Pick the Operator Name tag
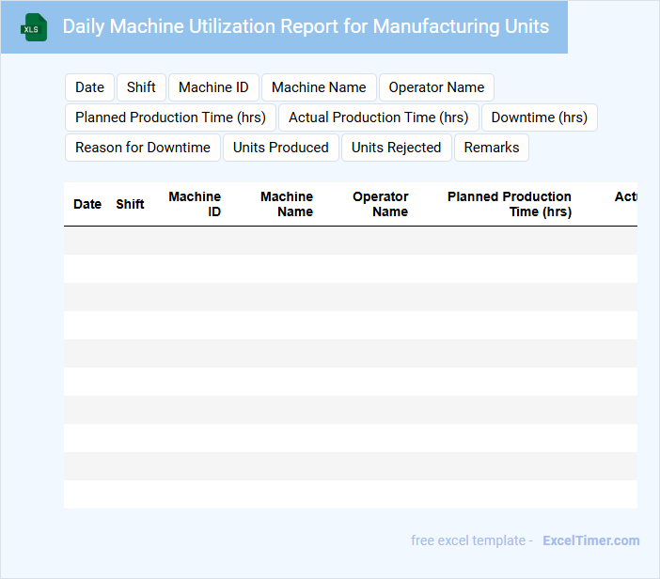Viewport: 660px width, 579px height. 436,87
